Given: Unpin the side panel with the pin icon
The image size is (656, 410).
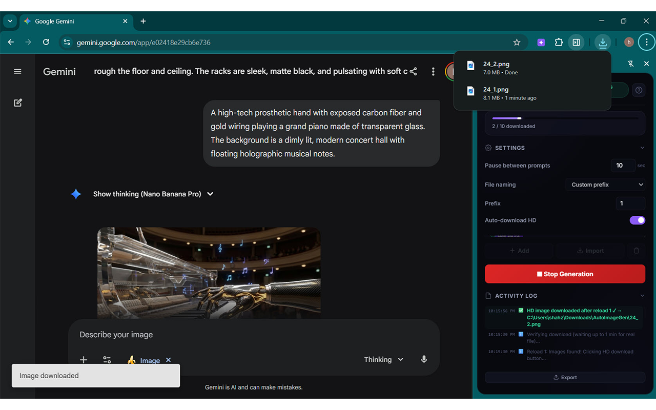Looking at the screenshot, I should coord(631,64).
